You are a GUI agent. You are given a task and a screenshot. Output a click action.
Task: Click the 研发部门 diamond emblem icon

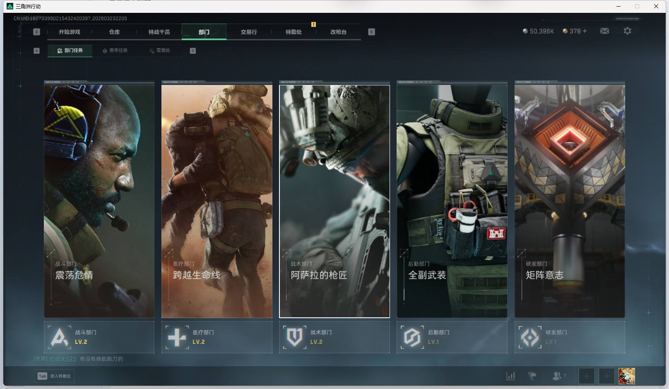click(x=529, y=337)
